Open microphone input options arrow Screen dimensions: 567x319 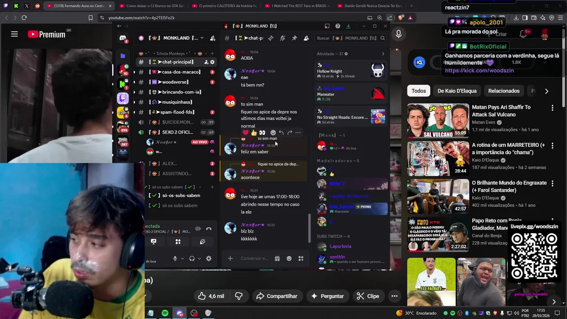[182, 259]
